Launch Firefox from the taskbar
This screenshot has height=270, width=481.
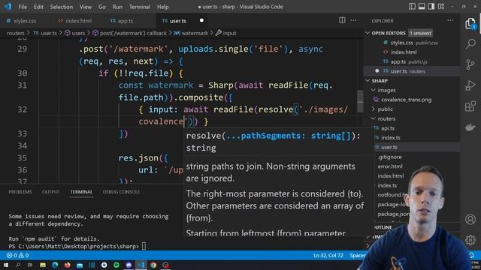click(67, 265)
